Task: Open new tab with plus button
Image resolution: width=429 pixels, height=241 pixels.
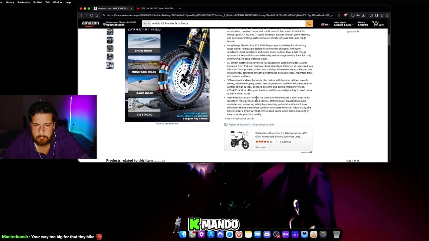Action: (x=180, y=8)
